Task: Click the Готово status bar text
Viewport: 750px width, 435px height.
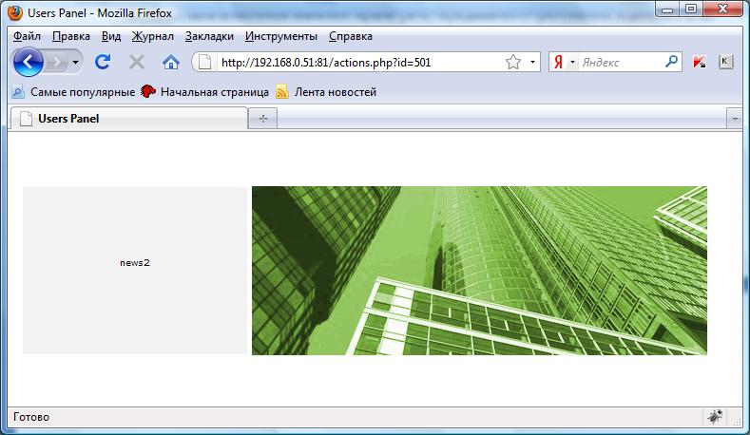Action: 31,417
